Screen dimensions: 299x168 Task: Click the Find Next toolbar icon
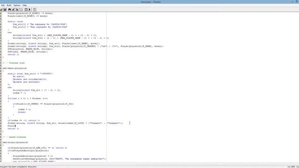tap(14, 9)
